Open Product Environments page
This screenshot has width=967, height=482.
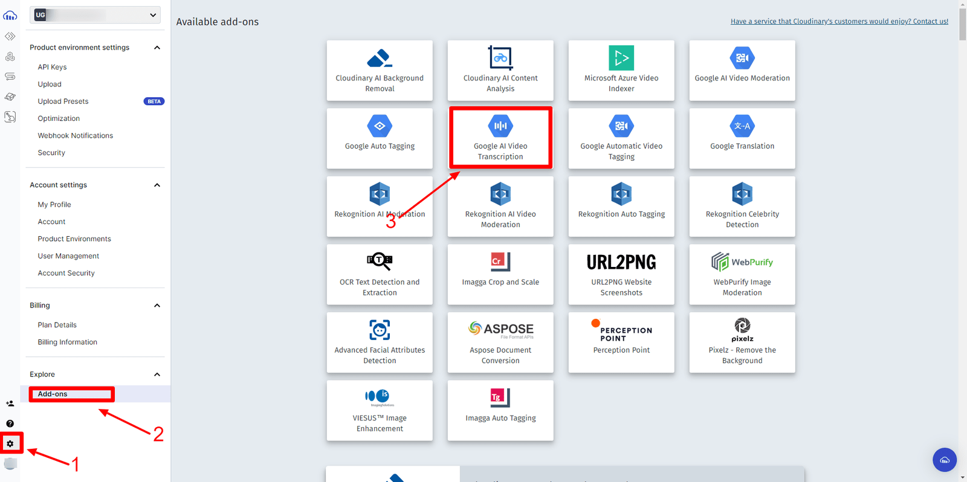click(74, 239)
